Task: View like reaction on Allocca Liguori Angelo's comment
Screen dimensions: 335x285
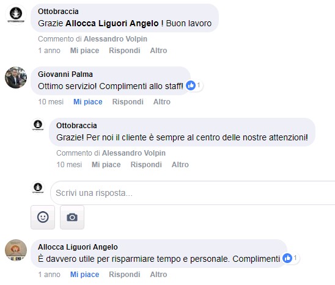Action: (x=290, y=258)
